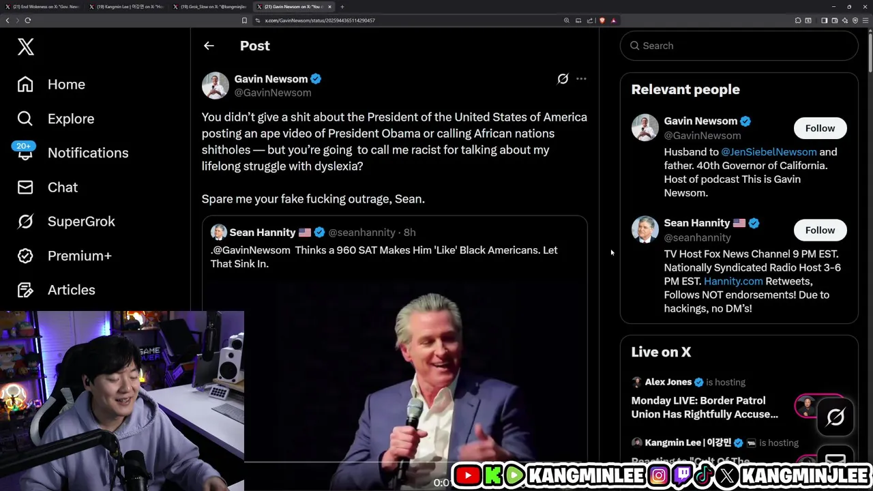Switch to the Grok_Slow tab
Screen dimensions: 873x491
(210, 7)
